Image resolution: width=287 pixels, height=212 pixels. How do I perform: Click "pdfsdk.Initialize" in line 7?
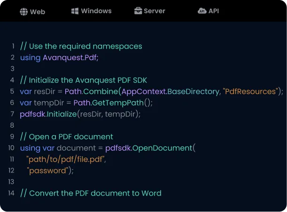pos(48,114)
